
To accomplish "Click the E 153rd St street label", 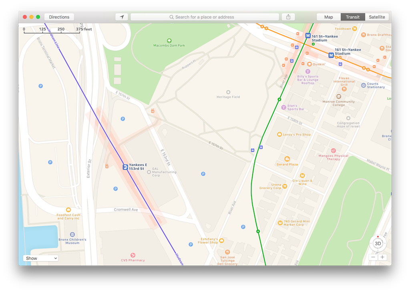I will coord(165,158).
